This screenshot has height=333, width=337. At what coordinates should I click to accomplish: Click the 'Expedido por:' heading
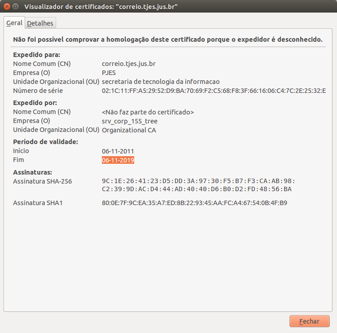35,103
